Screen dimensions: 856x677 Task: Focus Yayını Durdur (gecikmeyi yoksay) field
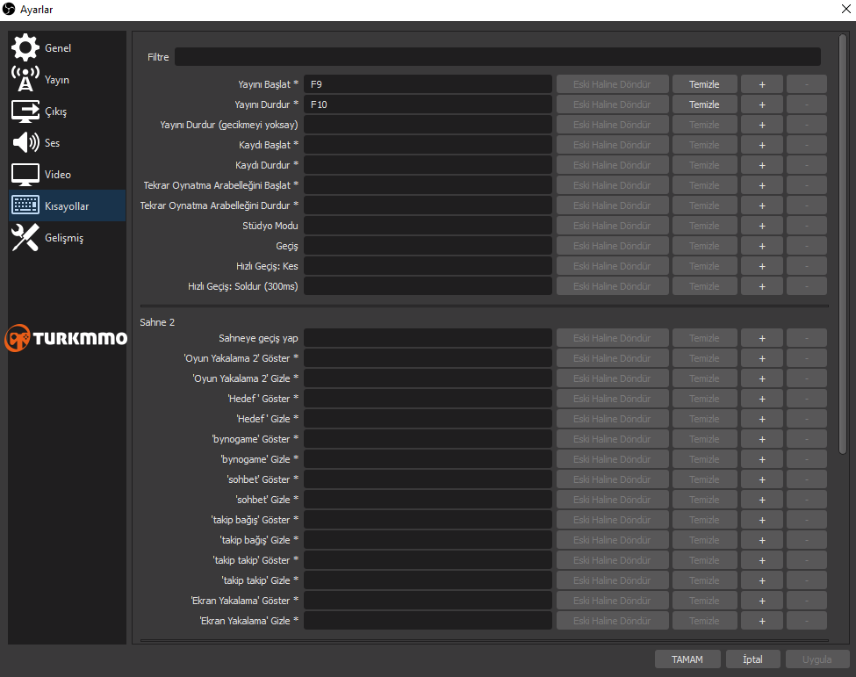coord(428,125)
